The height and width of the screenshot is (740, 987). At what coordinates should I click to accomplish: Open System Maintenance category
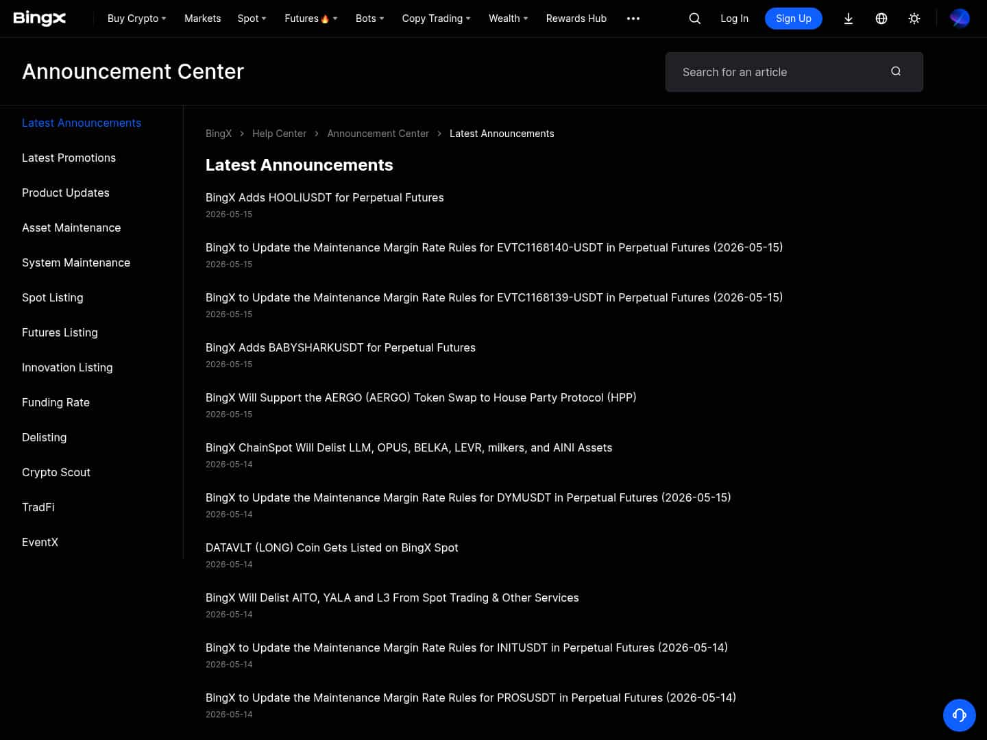click(x=76, y=262)
